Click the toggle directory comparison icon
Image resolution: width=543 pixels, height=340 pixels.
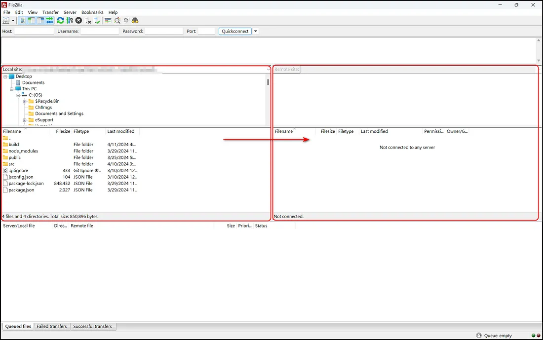(x=117, y=21)
